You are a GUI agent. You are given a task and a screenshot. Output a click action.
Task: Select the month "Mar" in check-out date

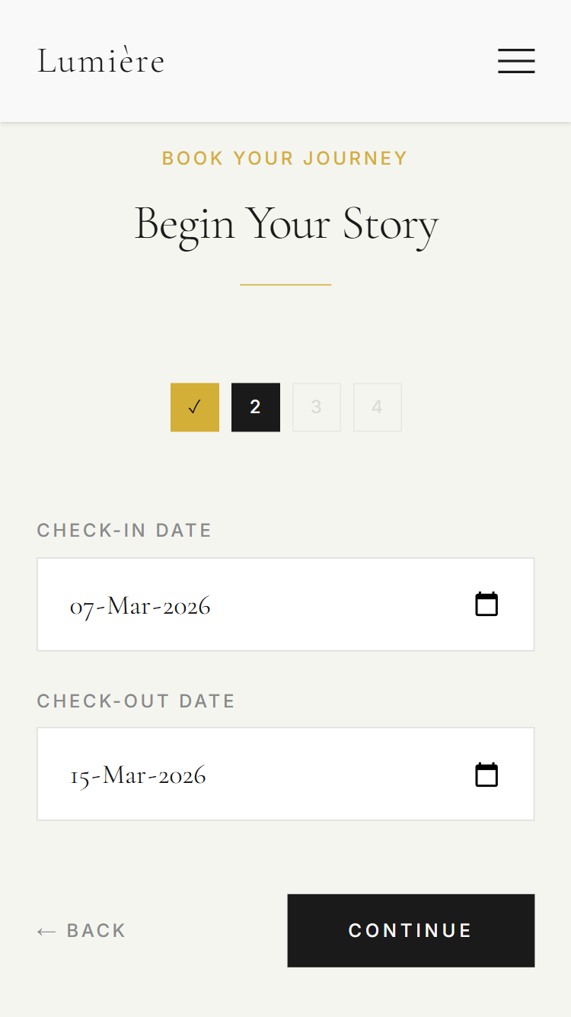(x=126, y=775)
